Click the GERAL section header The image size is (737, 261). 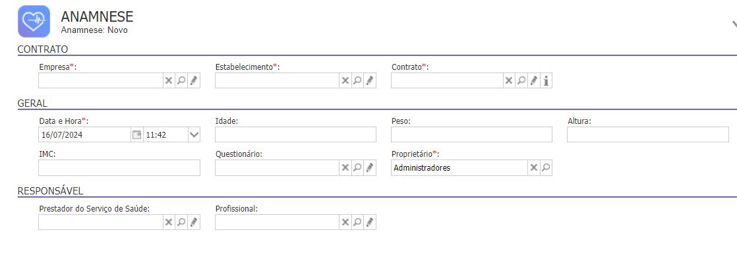click(32, 104)
